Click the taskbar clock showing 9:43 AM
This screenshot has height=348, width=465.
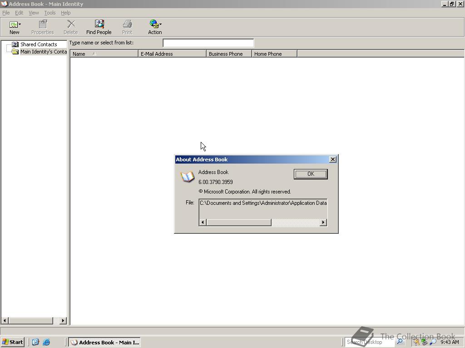[450, 342]
